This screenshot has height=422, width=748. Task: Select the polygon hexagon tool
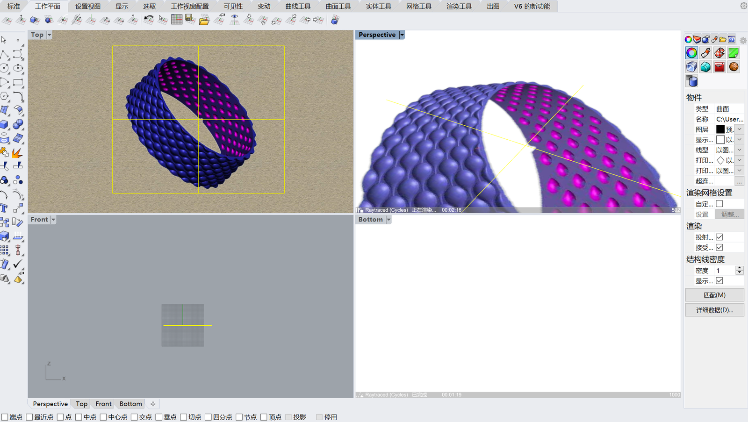[x=5, y=96]
